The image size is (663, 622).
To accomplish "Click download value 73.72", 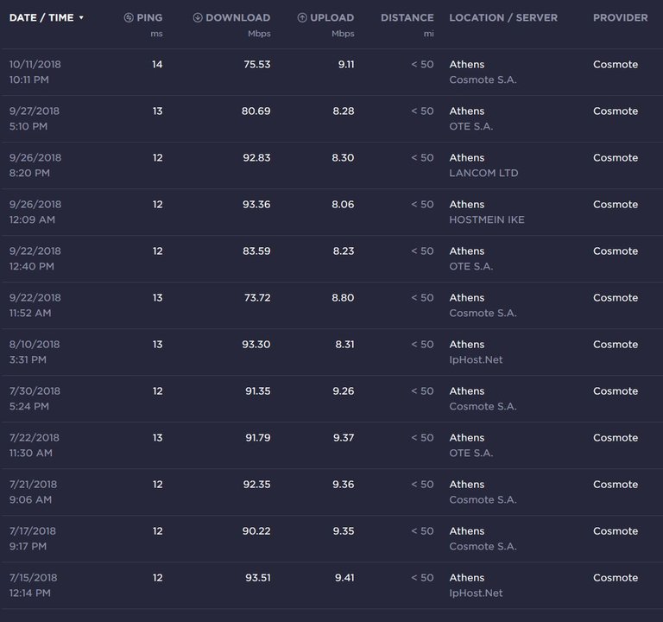I will (x=257, y=297).
